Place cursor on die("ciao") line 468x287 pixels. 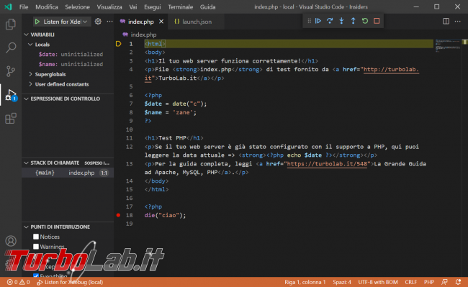click(165, 215)
